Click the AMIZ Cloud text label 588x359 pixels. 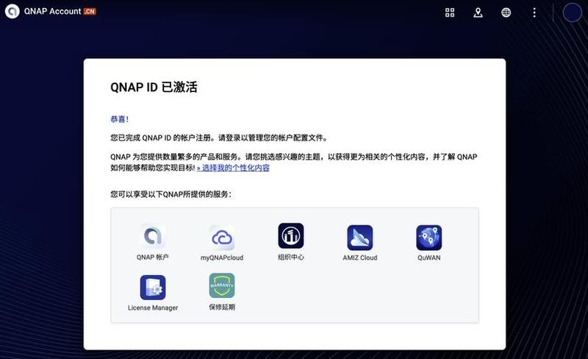(360, 257)
